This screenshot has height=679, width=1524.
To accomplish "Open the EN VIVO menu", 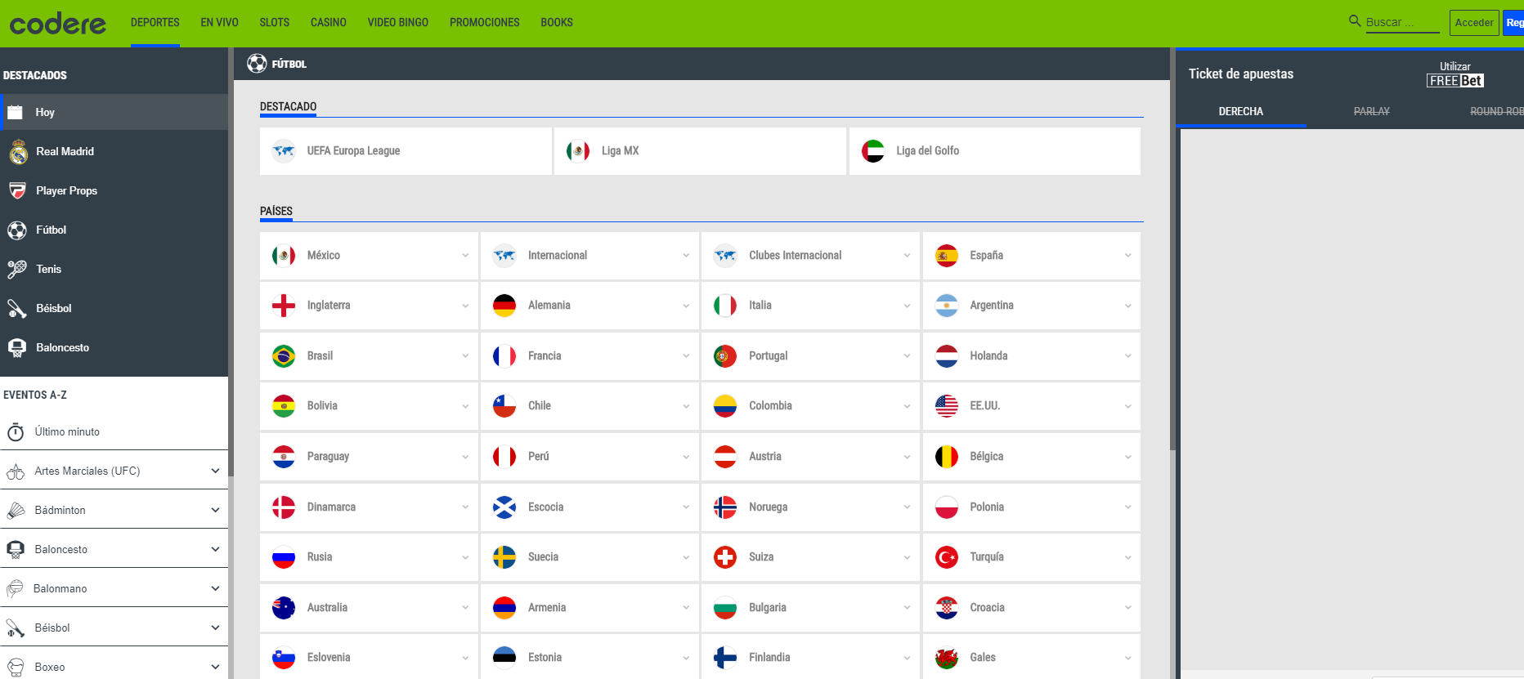I will point(220,23).
